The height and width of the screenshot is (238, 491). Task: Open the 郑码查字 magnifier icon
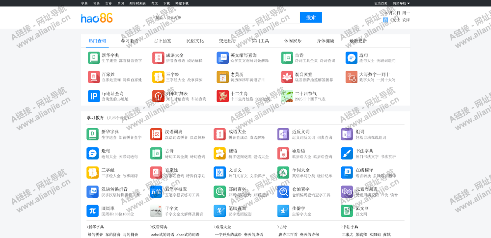tap(220, 192)
